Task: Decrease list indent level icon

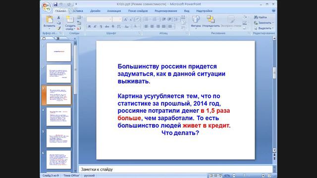Action: pos(164,19)
